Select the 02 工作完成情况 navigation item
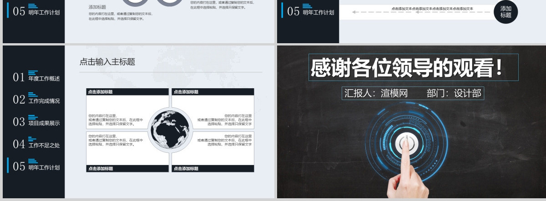The height and width of the screenshot is (201, 546). coord(36,99)
